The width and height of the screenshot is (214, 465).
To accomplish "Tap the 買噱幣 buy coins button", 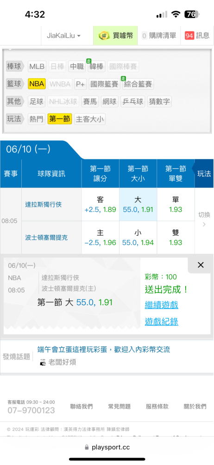I will (115, 36).
